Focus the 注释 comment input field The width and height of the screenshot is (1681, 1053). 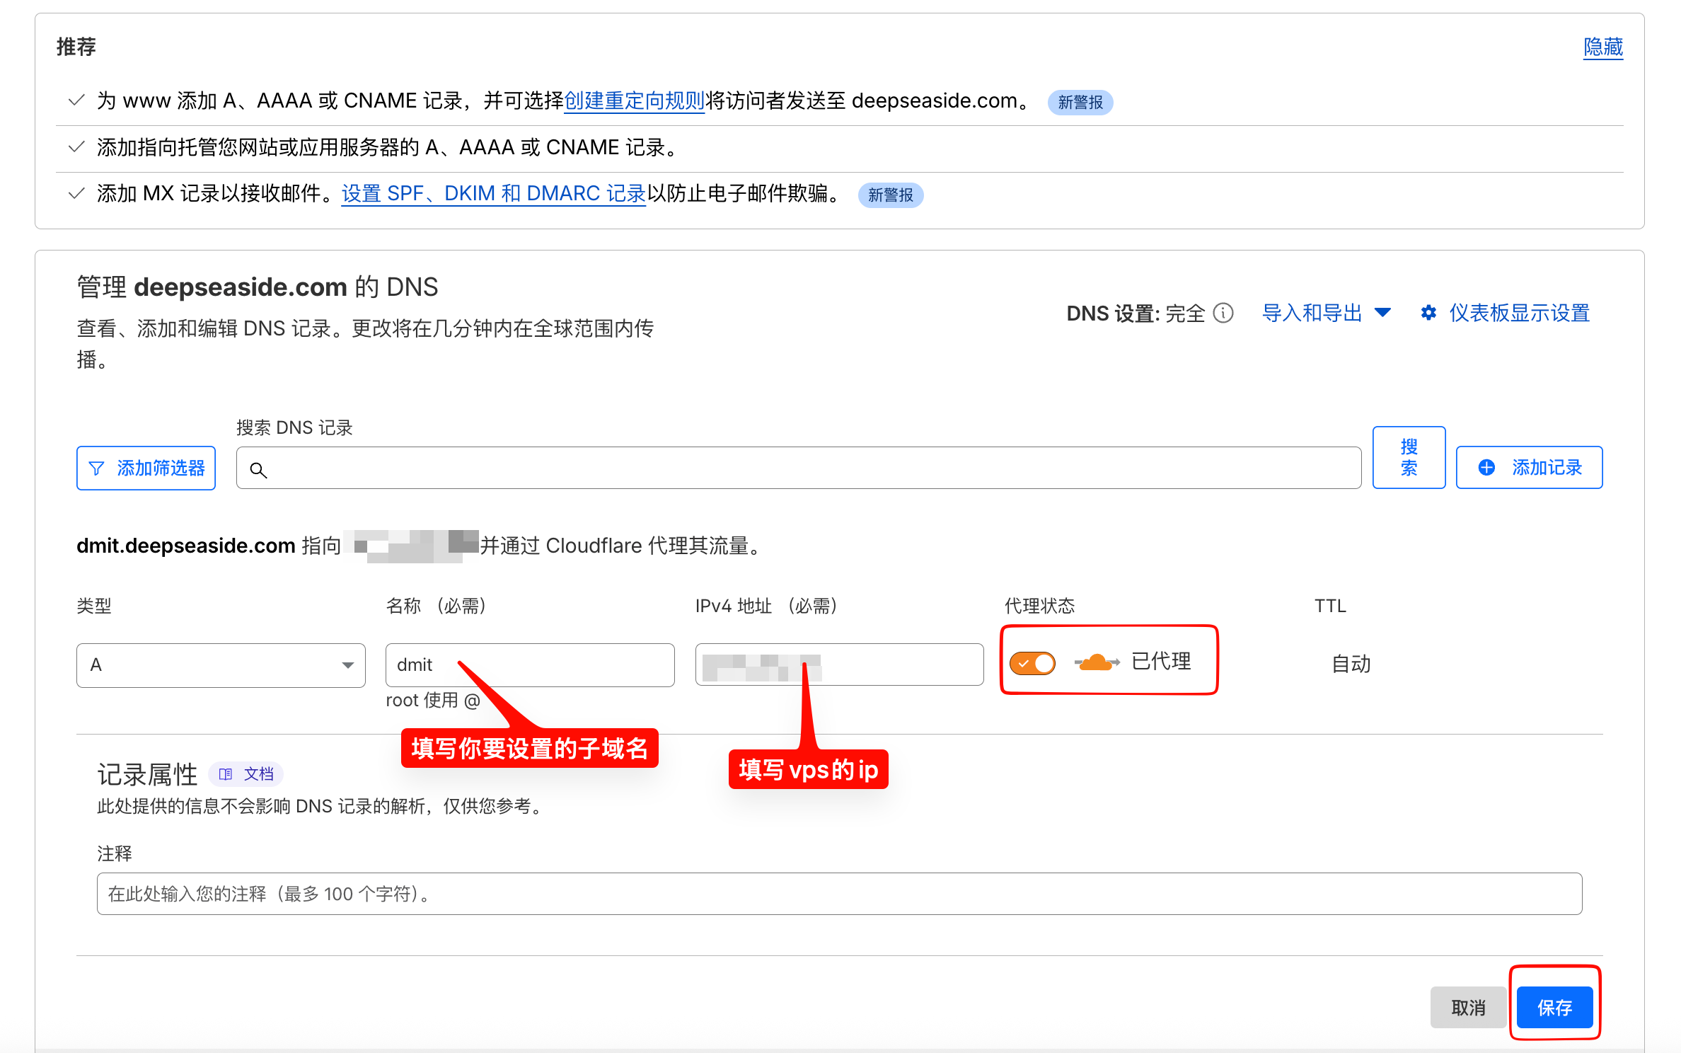point(840,894)
